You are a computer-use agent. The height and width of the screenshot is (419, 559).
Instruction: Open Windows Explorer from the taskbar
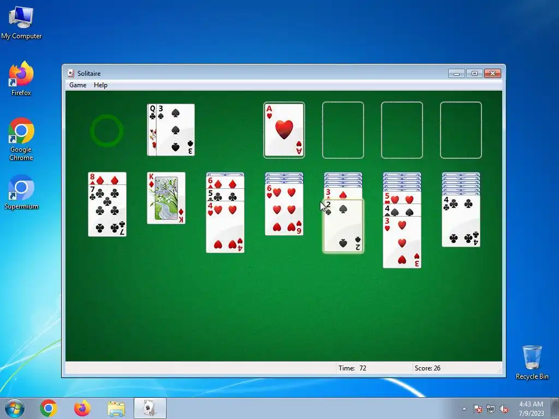click(116, 408)
